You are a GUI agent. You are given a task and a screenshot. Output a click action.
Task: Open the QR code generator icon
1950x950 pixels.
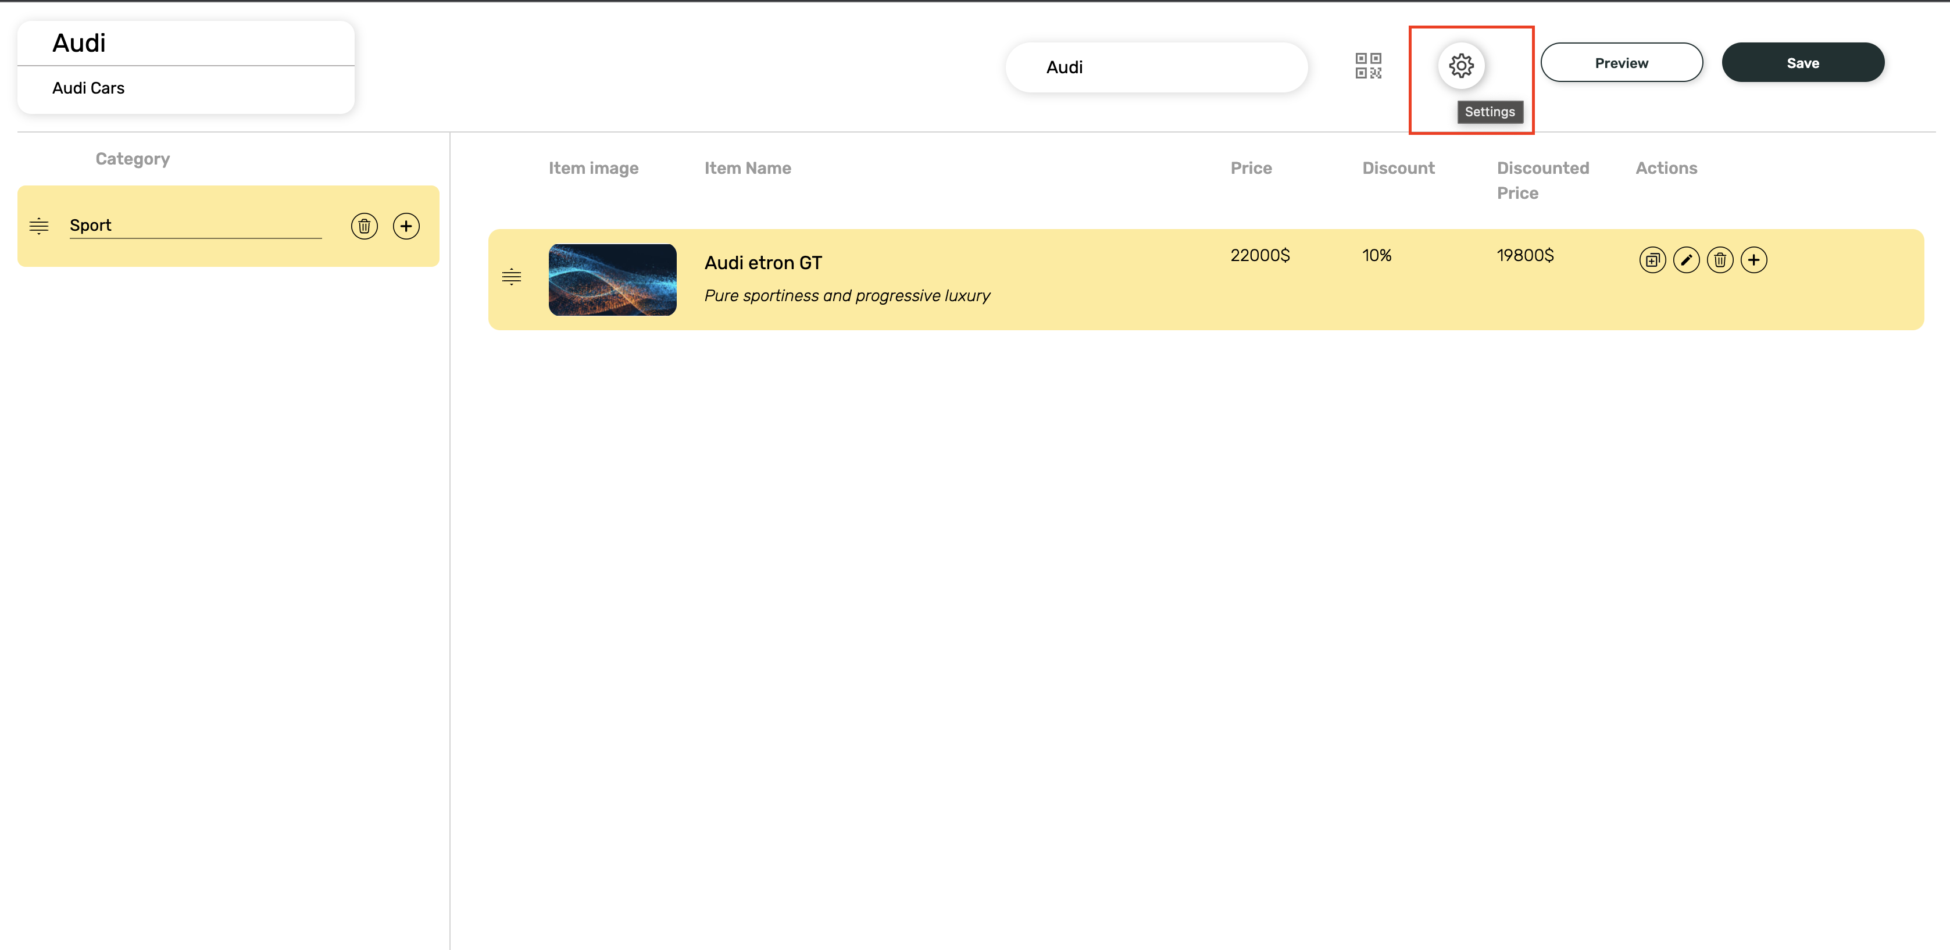[1368, 66]
